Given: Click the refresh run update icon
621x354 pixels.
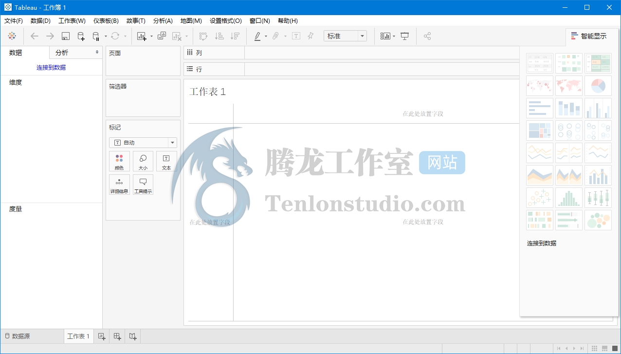Looking at the screenshot, I should pyautogui.click(x=115, y=36).
